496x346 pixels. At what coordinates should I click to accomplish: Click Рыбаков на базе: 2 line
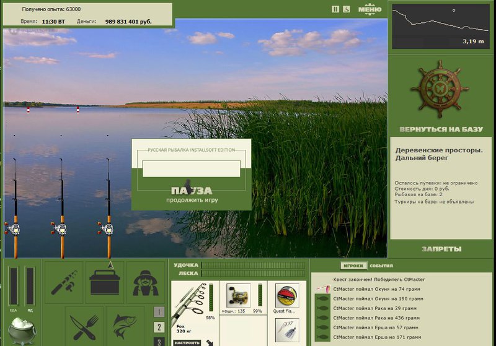(x=418, y=194)
